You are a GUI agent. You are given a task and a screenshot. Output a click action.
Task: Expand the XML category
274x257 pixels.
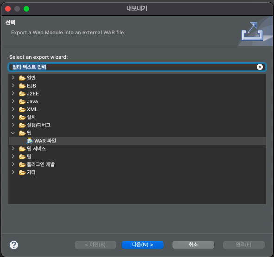pyautogui.click(x=13, y=109)
